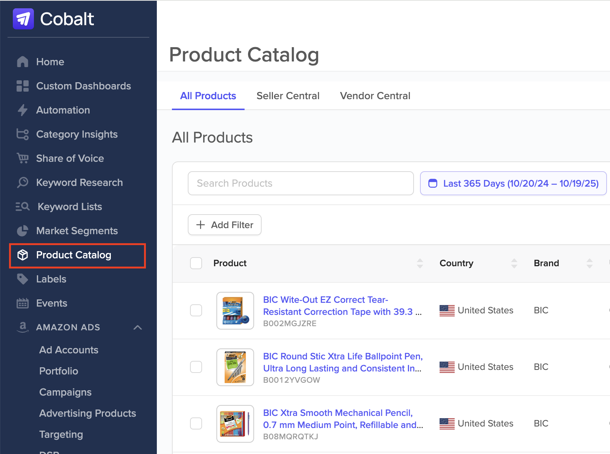
Task: Click the Amazon Ads 'a' logo icon
Action: (x=23, y=327)
